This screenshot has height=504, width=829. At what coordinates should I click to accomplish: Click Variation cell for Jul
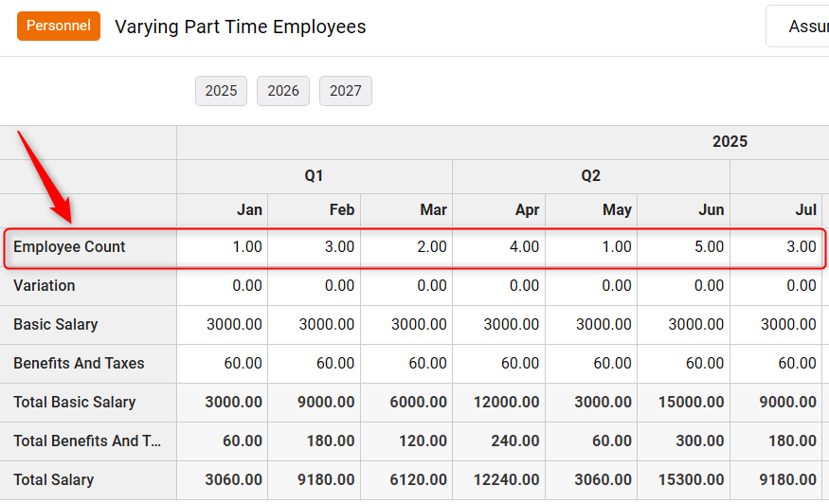click(x=776, y=285)
